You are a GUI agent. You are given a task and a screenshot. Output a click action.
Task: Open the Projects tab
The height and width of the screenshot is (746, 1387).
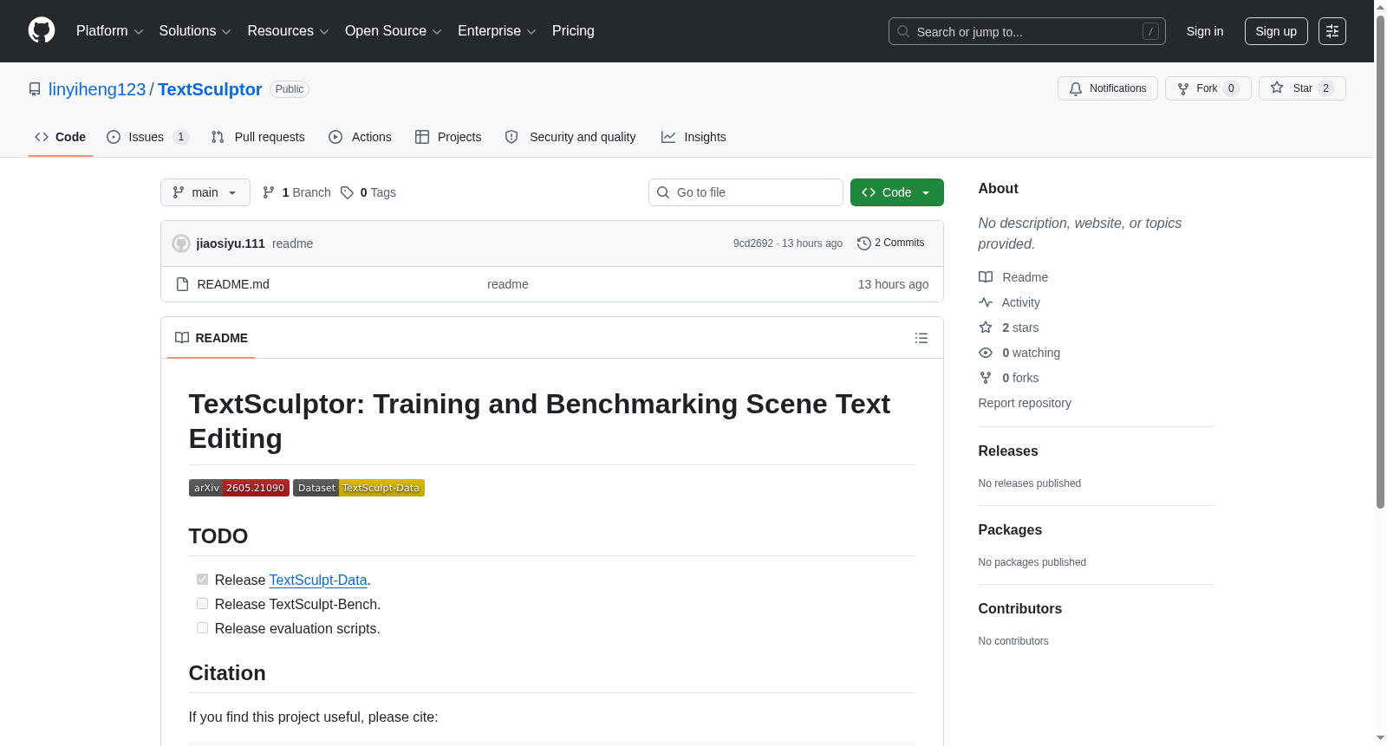pyautogui.click(x=448, y=137)
